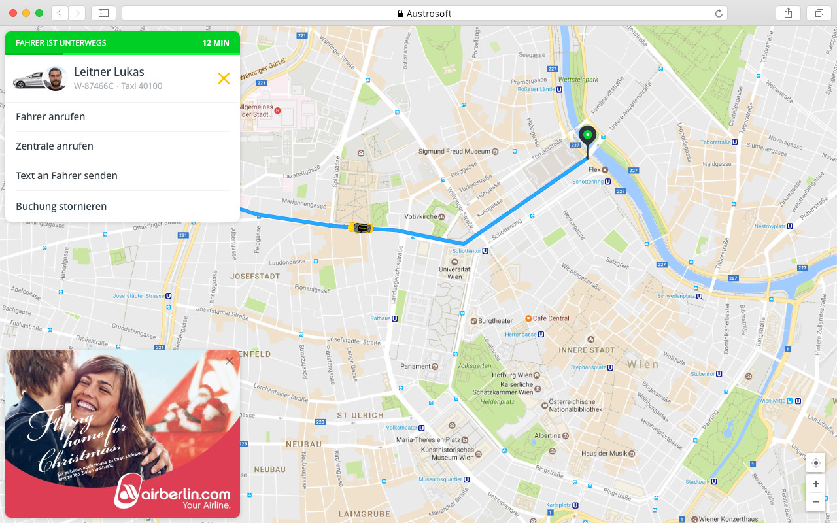The height and width of the screenshot is (523, 837).
Task: Dismiss the airberlin advertisement
Action: click(229, 361)
